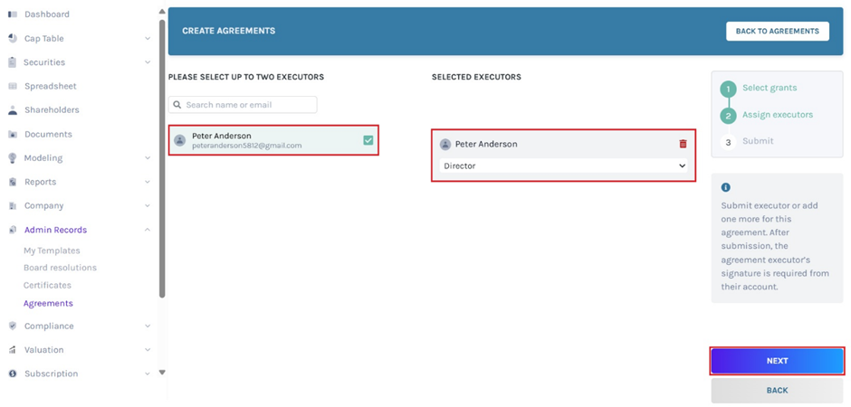Image resolution: width=851 pixels, height=407 pixels.
Task: Expand the Cap Table chevron
Action: pyautogui.click(x=148, y=39)
